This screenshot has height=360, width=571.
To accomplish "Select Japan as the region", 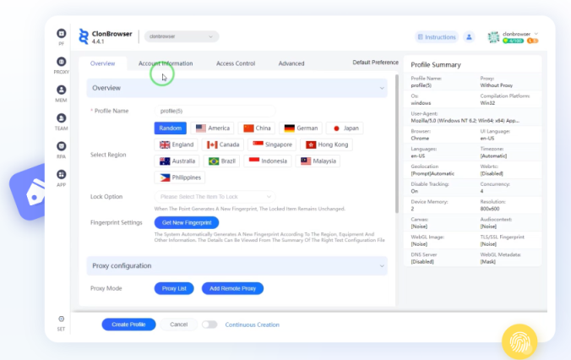I will coord(345,128).
